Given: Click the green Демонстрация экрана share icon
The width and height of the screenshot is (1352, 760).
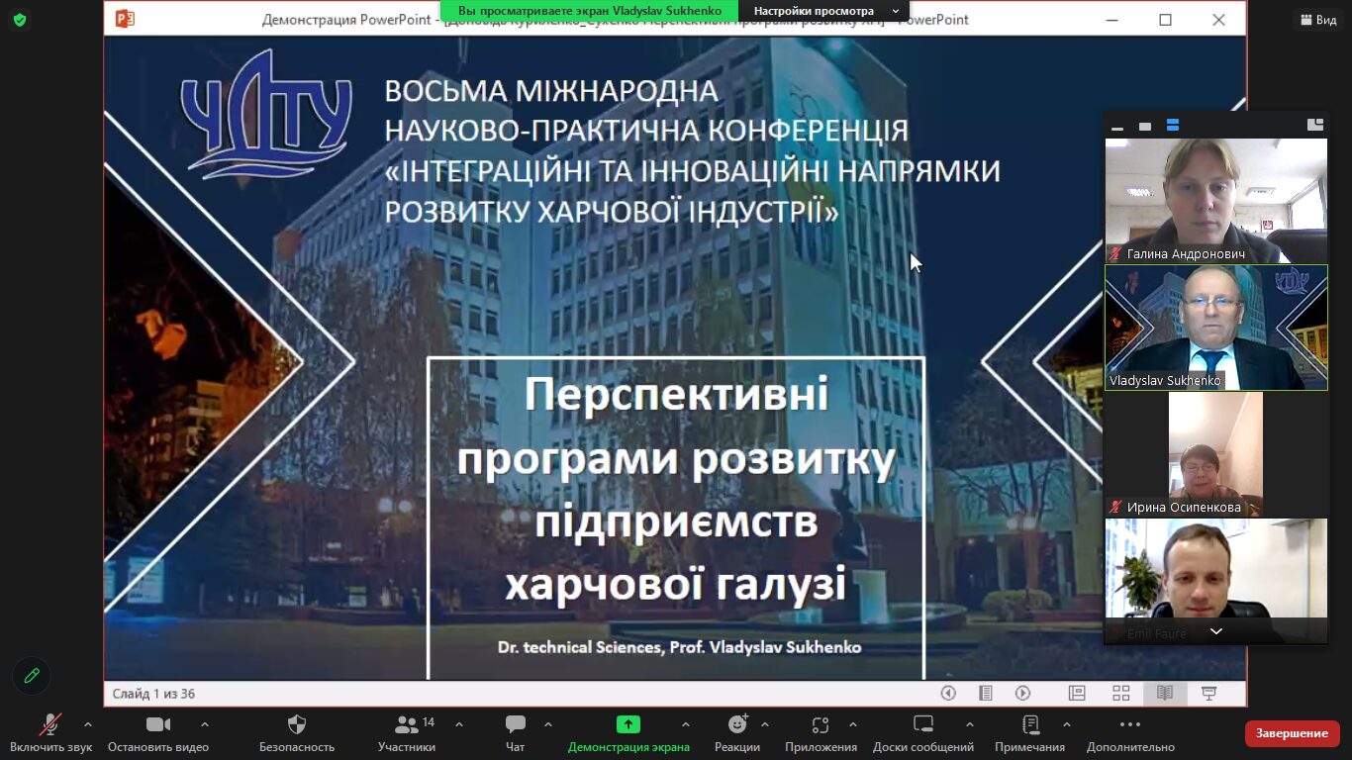Looking at the screenshot, I should pyautogui.click(x=628, y=724).
